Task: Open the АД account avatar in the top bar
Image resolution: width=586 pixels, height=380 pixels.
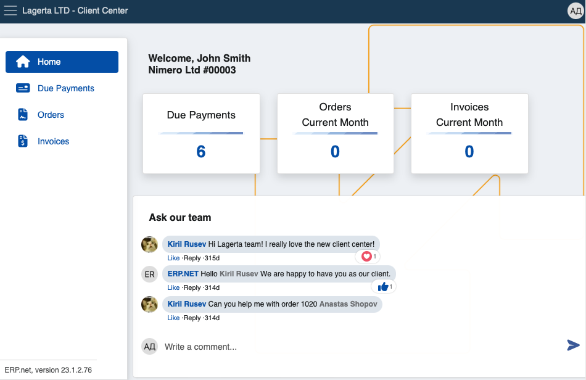Action: (x=575, y=10)
